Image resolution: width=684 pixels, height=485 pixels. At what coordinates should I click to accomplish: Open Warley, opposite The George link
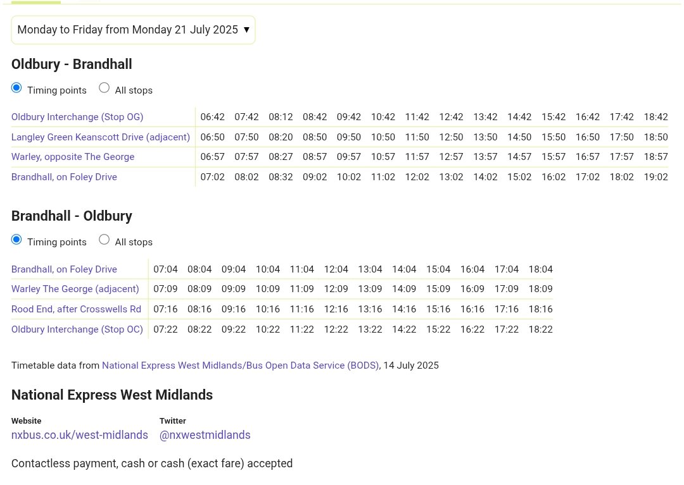pos(73,157)
